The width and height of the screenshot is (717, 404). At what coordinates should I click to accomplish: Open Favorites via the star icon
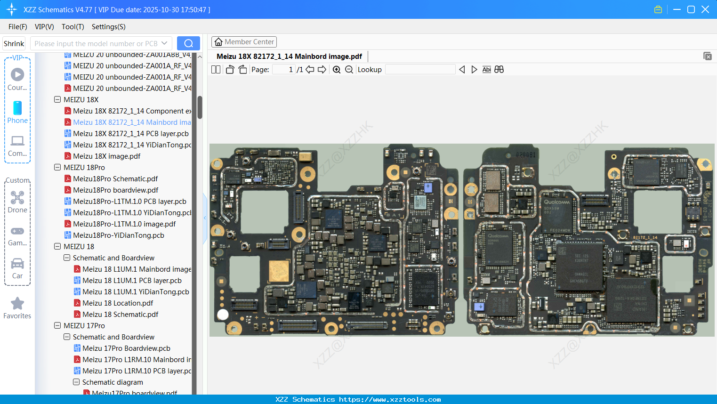tap(17, 302)
